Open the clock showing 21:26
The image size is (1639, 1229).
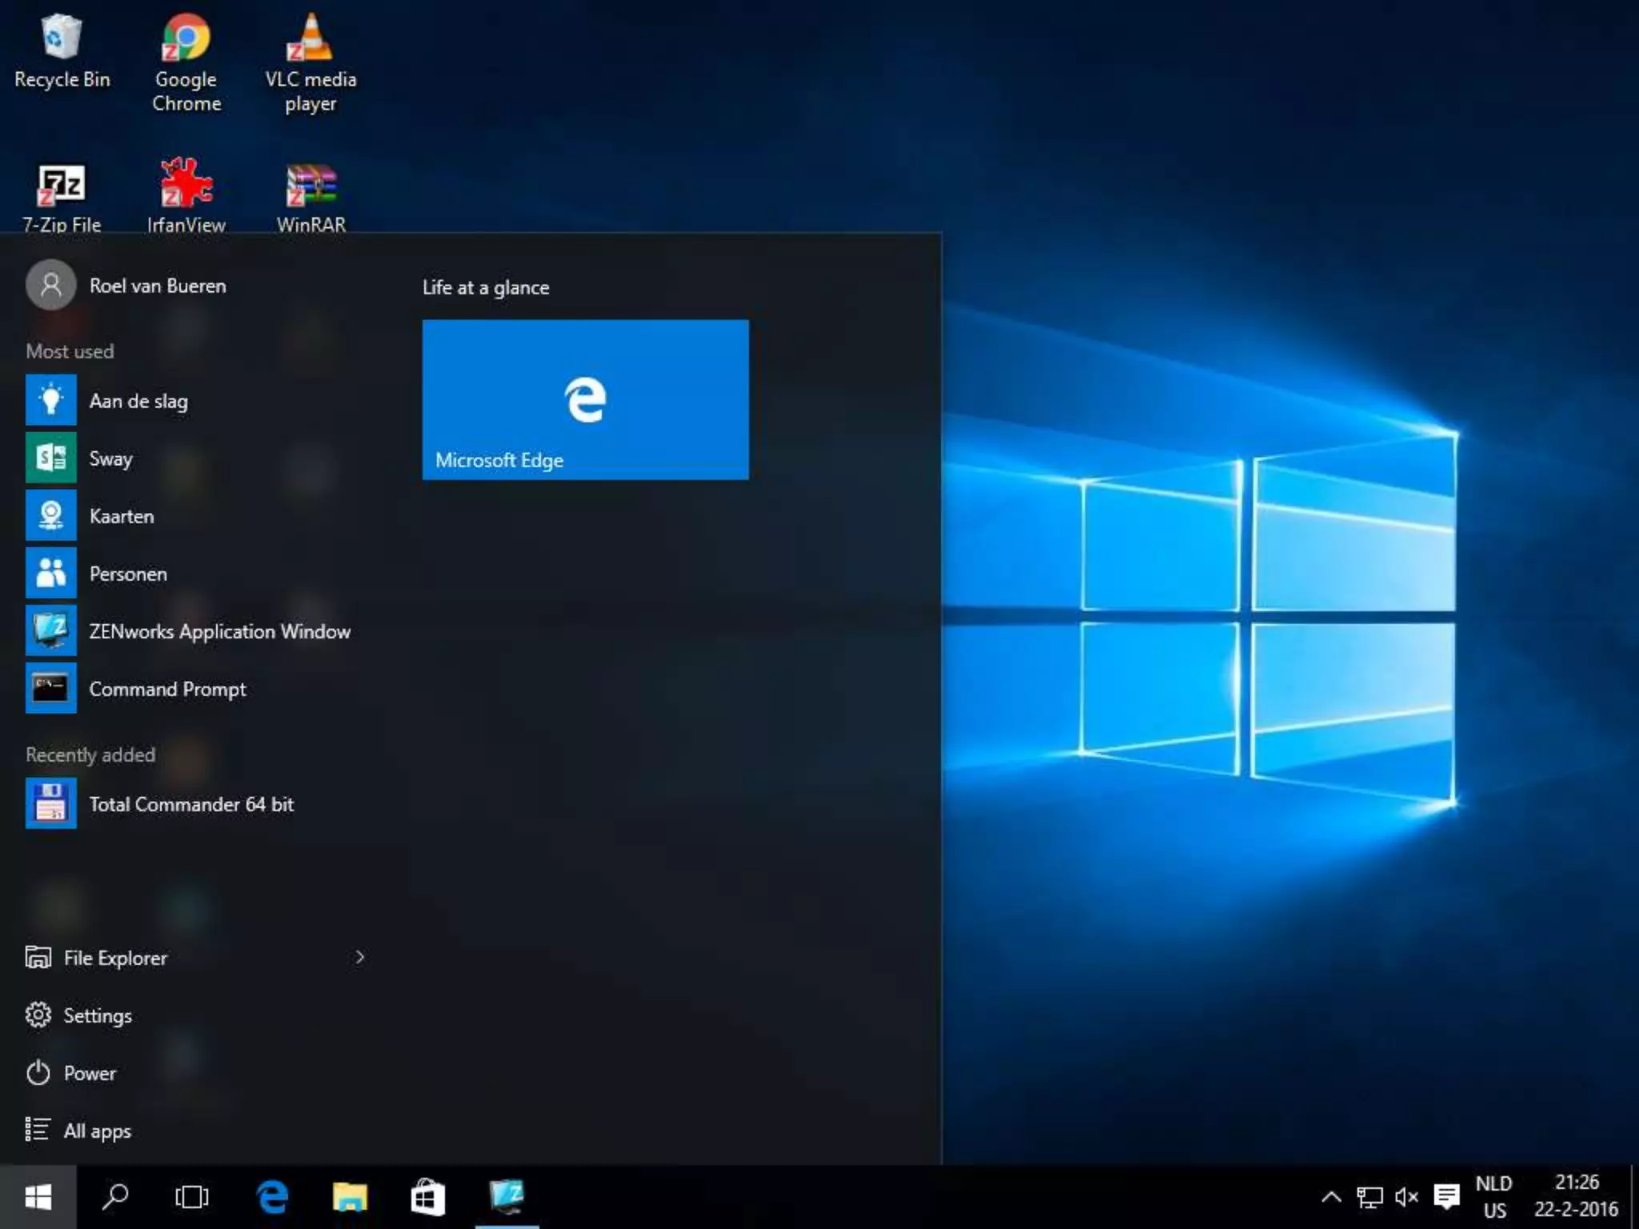pos(1576,1197)
